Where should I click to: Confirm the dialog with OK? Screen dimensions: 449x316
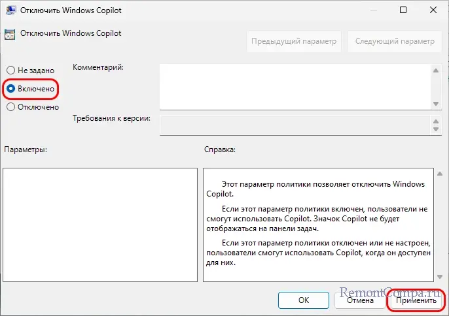(303, 300)
